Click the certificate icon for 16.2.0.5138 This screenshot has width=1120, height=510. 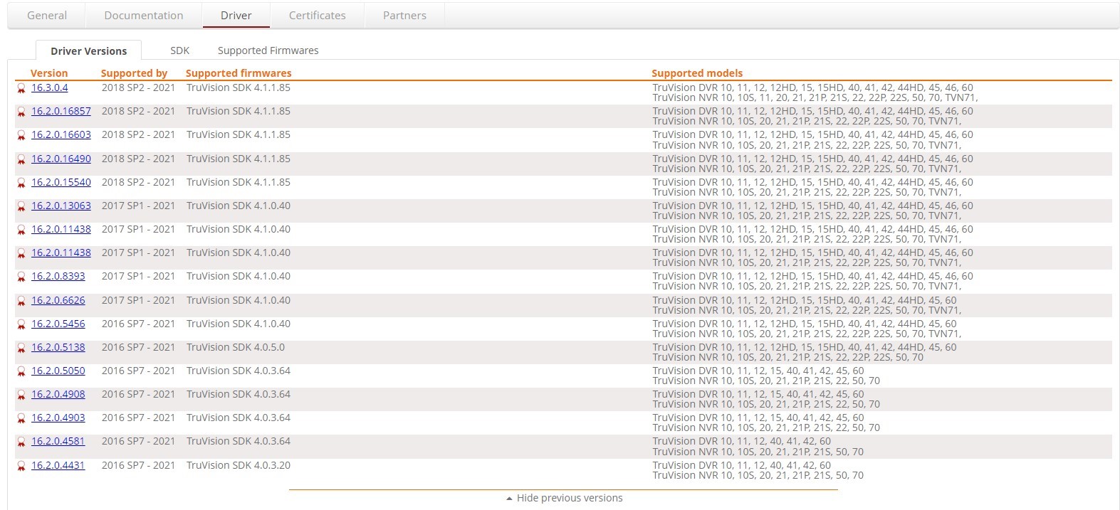click(x=21, y=349)
